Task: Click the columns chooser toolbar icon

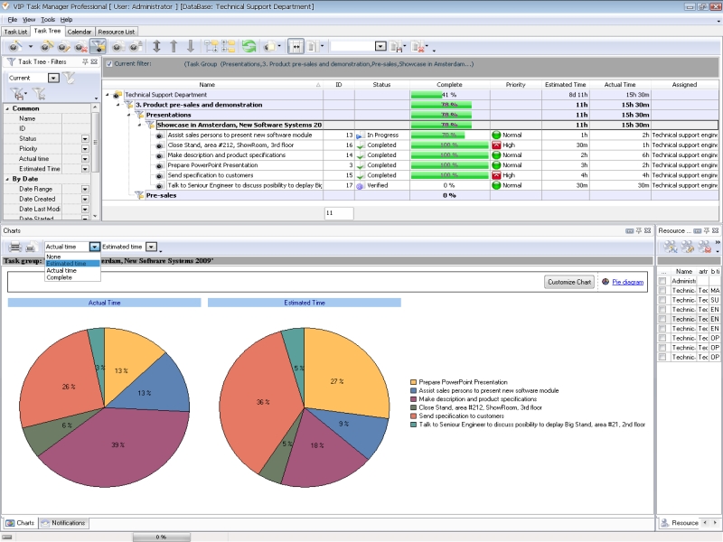Action: pyautogui.click(x=313, y=46)
